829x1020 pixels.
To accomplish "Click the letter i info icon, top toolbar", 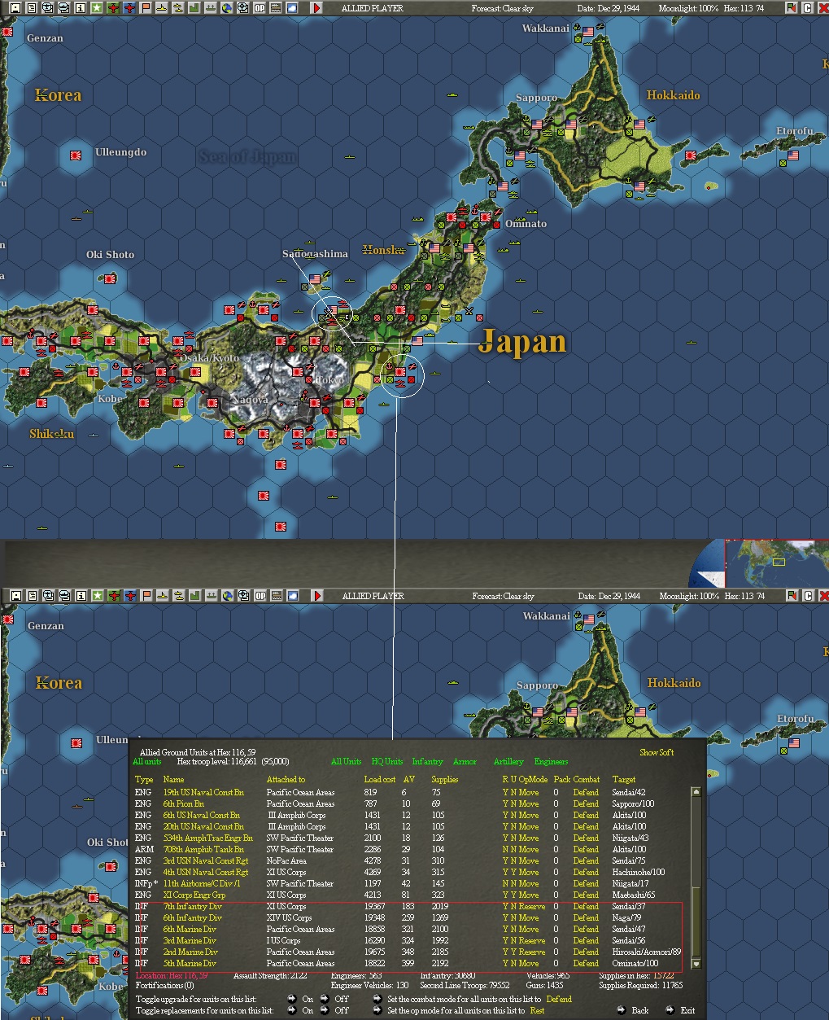I will pos(79,7).
